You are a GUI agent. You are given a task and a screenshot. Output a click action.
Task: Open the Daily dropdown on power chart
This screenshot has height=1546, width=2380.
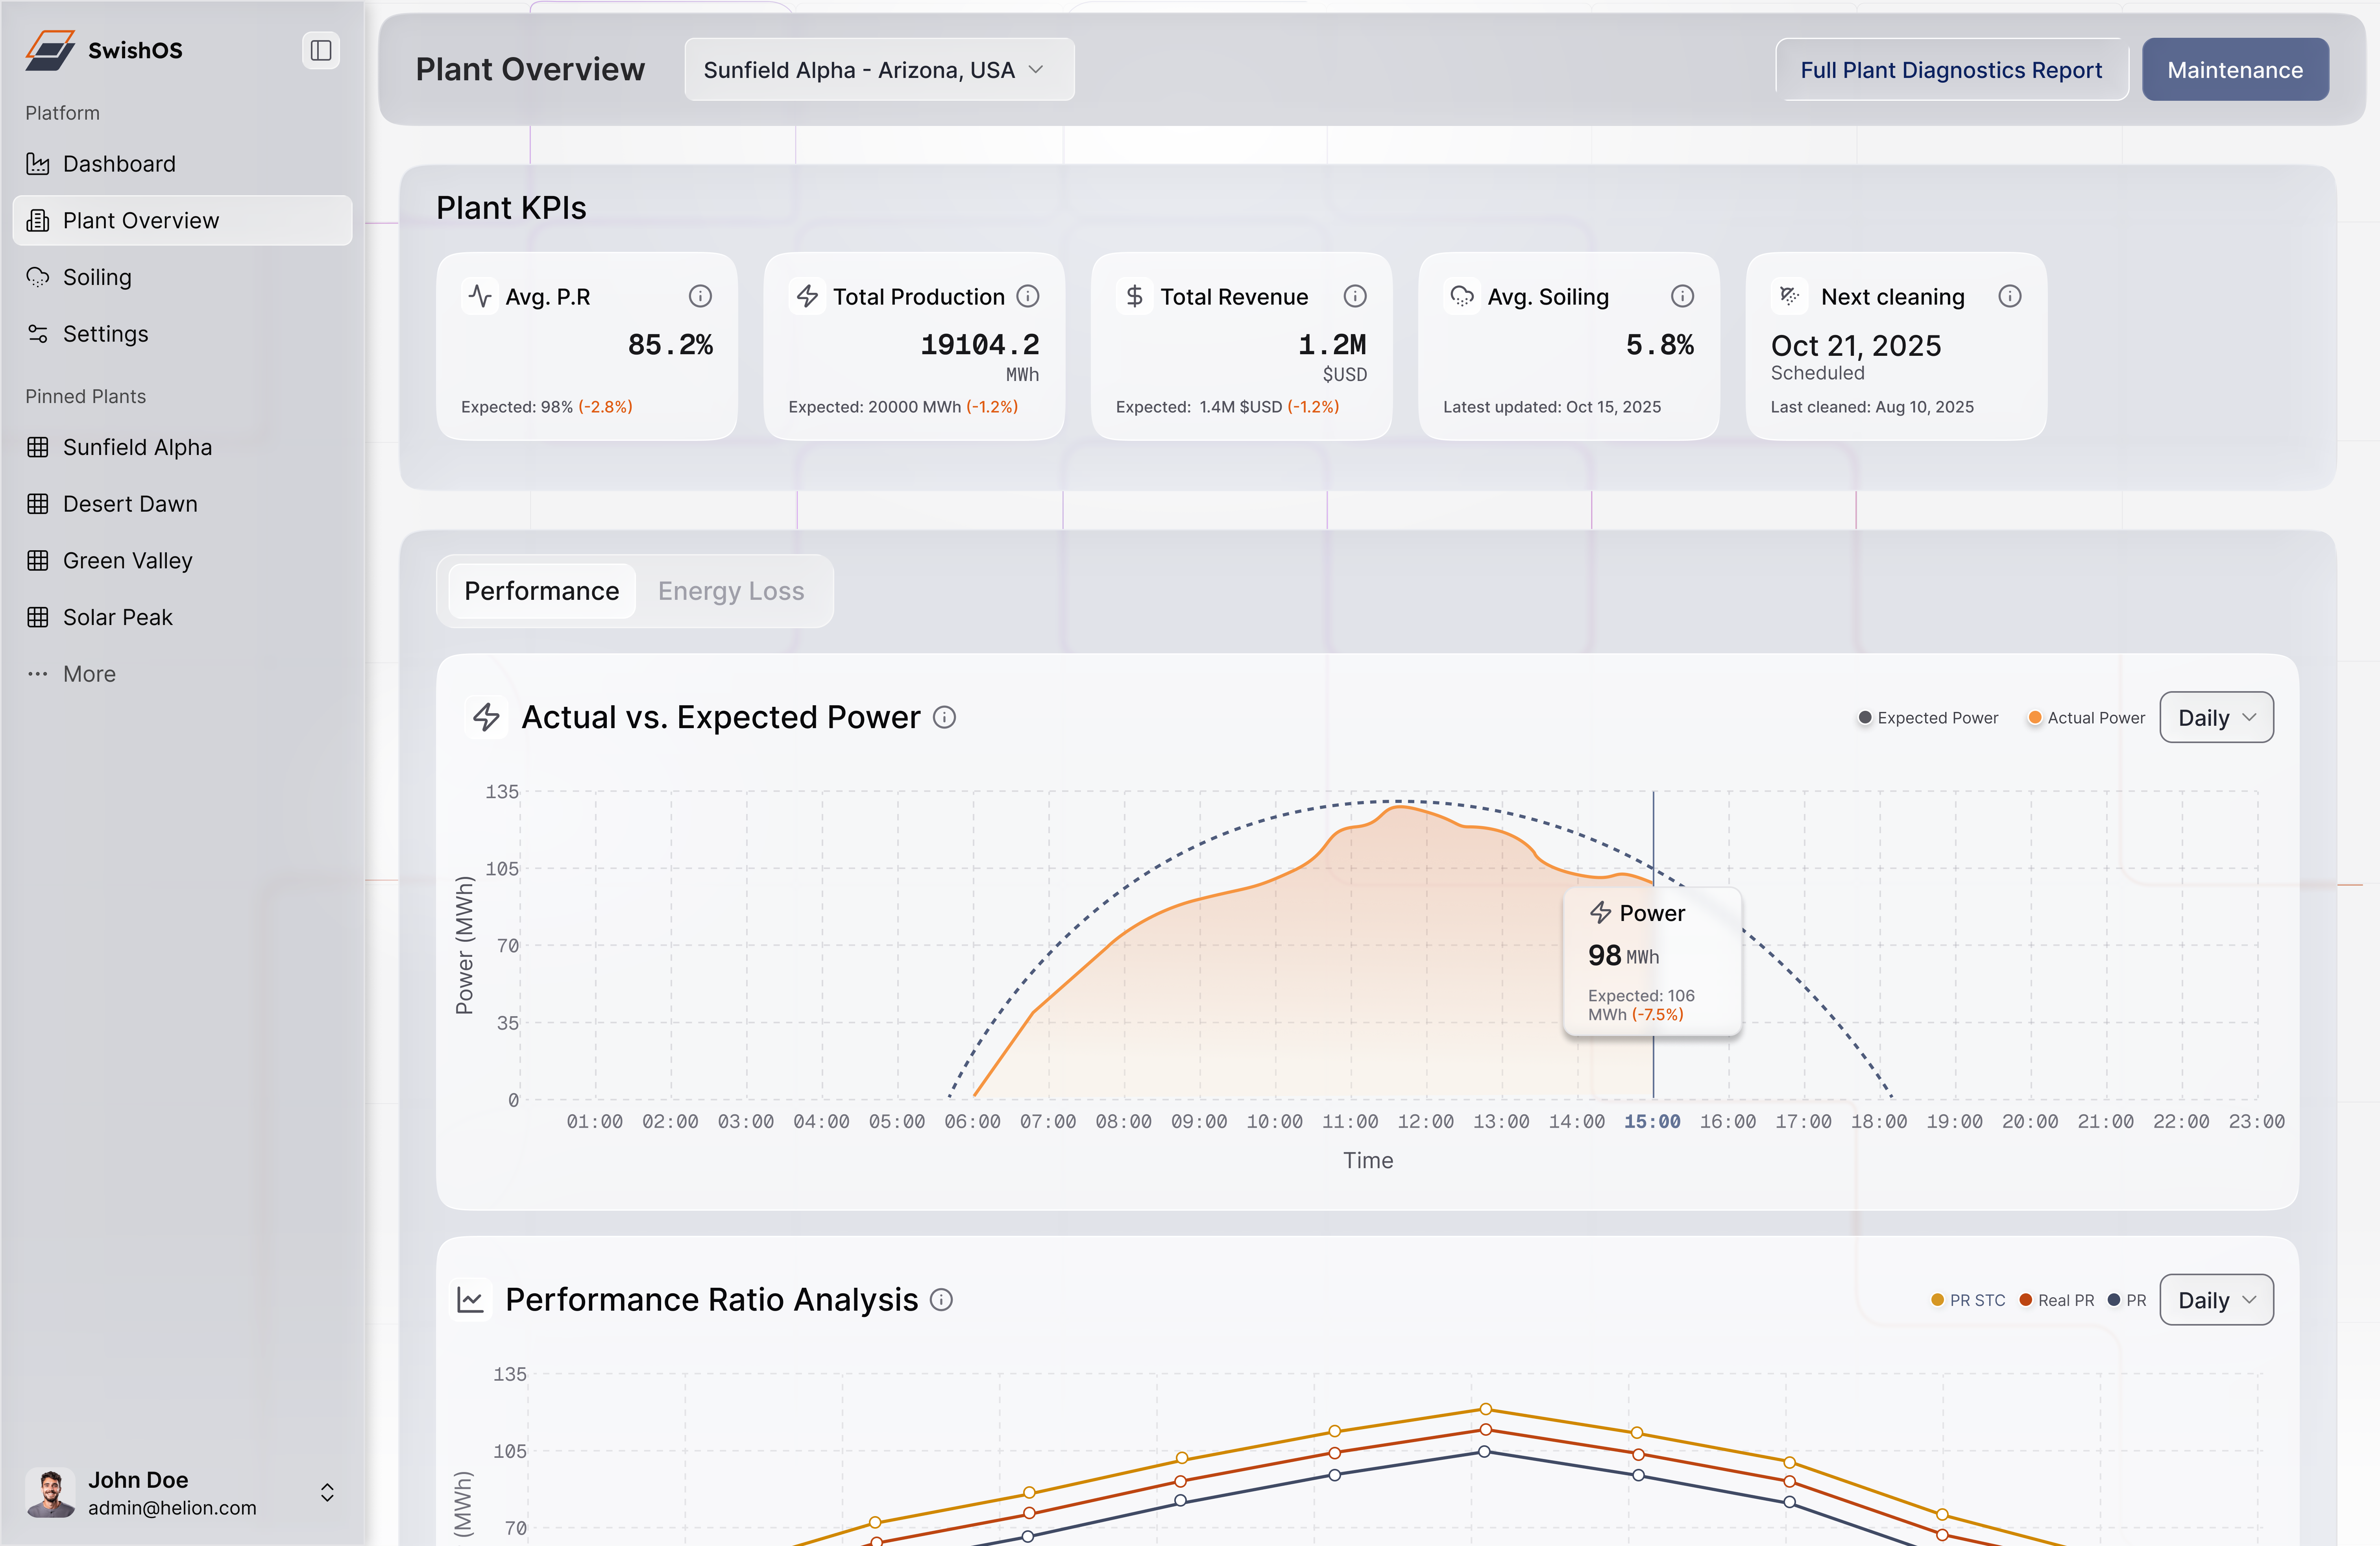pos(2216,717)
